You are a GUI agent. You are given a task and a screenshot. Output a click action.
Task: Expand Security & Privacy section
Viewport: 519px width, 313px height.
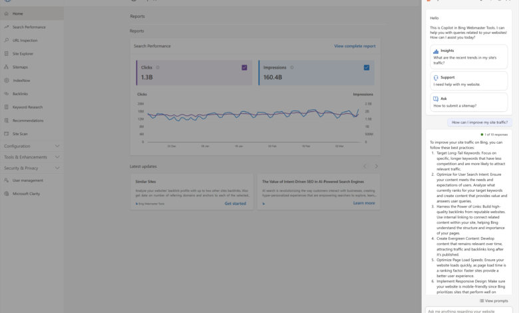32,168
